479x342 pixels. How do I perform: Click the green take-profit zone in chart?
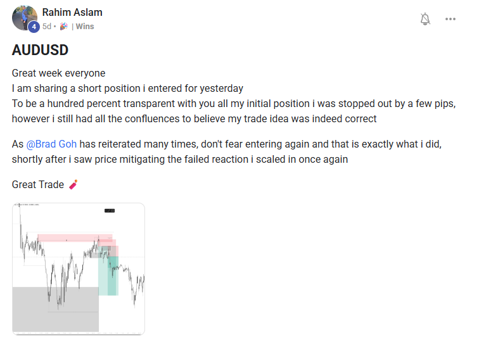[108, 275]
